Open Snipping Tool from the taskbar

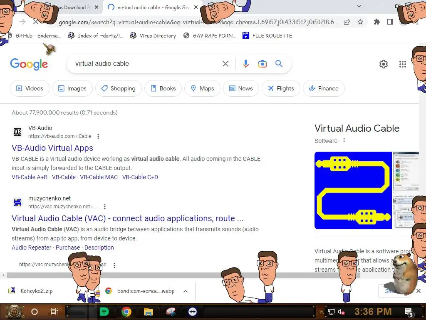click(171, 312)
